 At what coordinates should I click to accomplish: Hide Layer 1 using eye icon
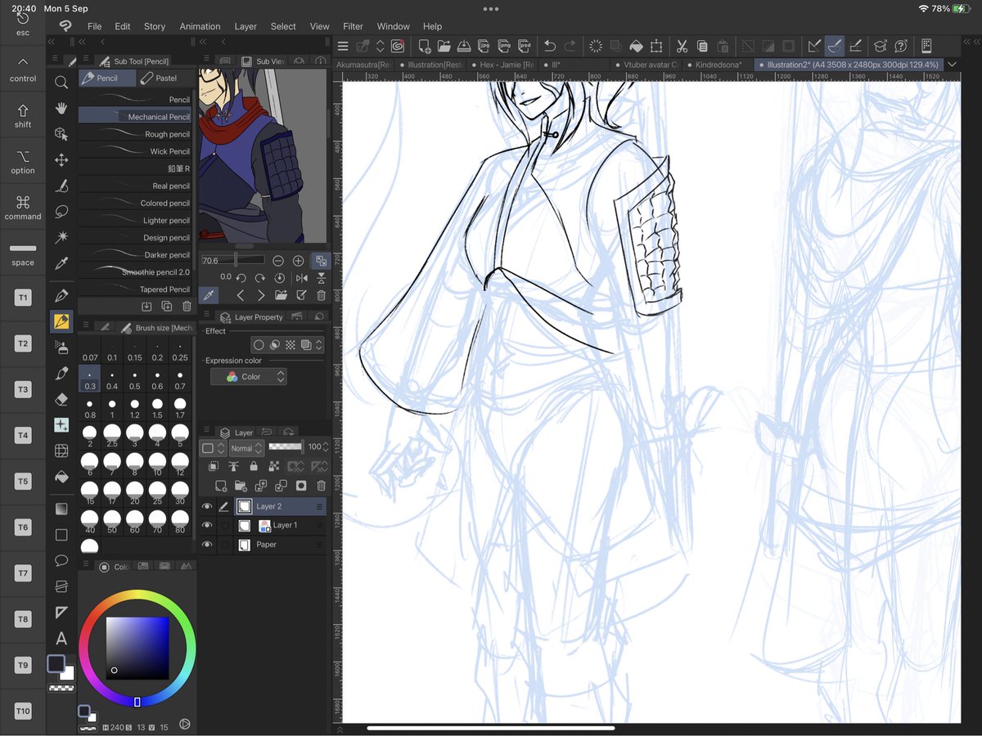tap(207, 525)
